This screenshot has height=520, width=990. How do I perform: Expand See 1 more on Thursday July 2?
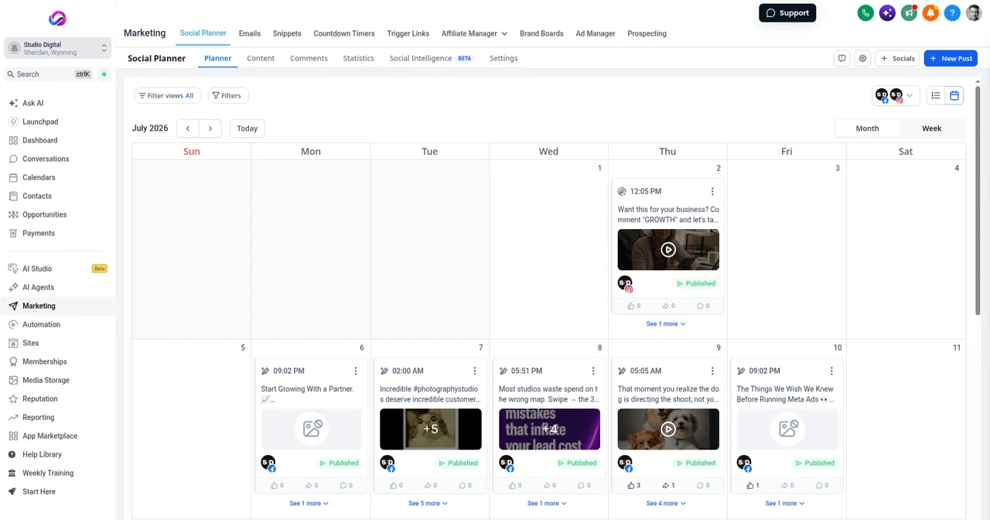pyautogui.click(x=666, y=323)
